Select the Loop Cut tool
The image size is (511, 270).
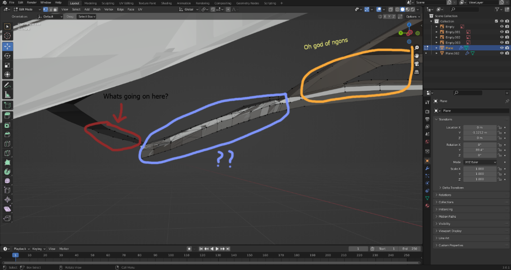[x=7, y=144]
